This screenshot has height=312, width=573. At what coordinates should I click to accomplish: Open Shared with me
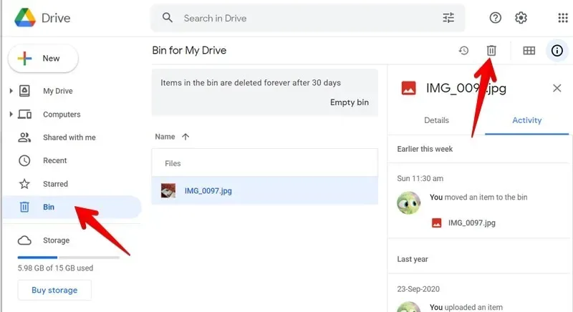(69, 137)
